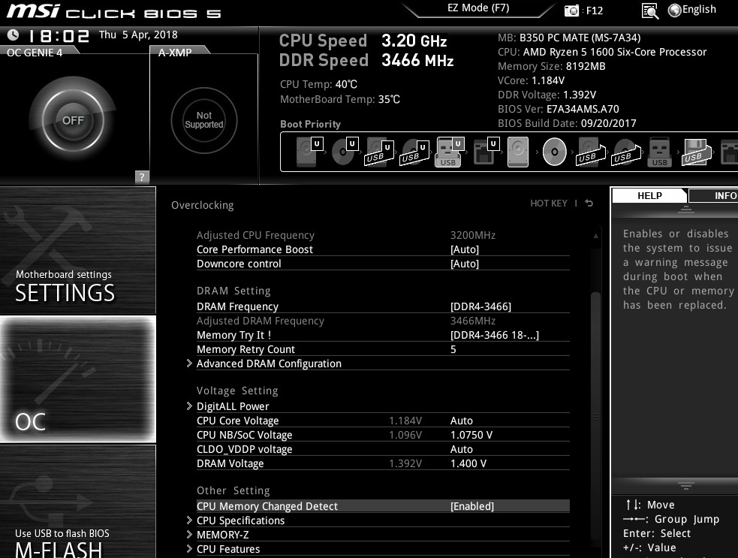Click the date Thu 5 Apr, 2018
The image size is (738, 558).
[x=138, y=35]
